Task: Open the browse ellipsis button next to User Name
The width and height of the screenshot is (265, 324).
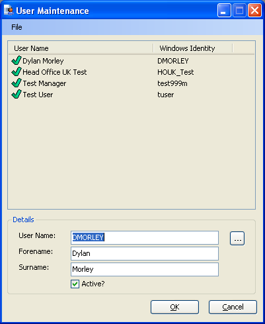Action: (237, 238)
